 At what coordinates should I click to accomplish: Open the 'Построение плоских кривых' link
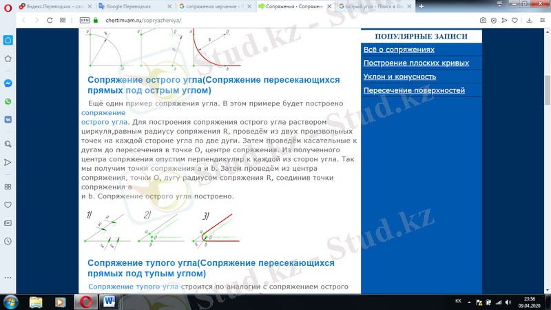[x=416, y=63]
